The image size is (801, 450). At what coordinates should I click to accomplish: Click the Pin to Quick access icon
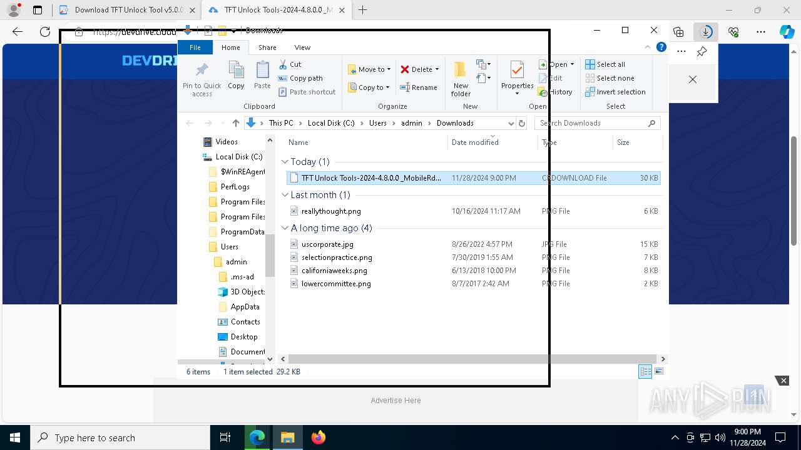click(202, 70)
